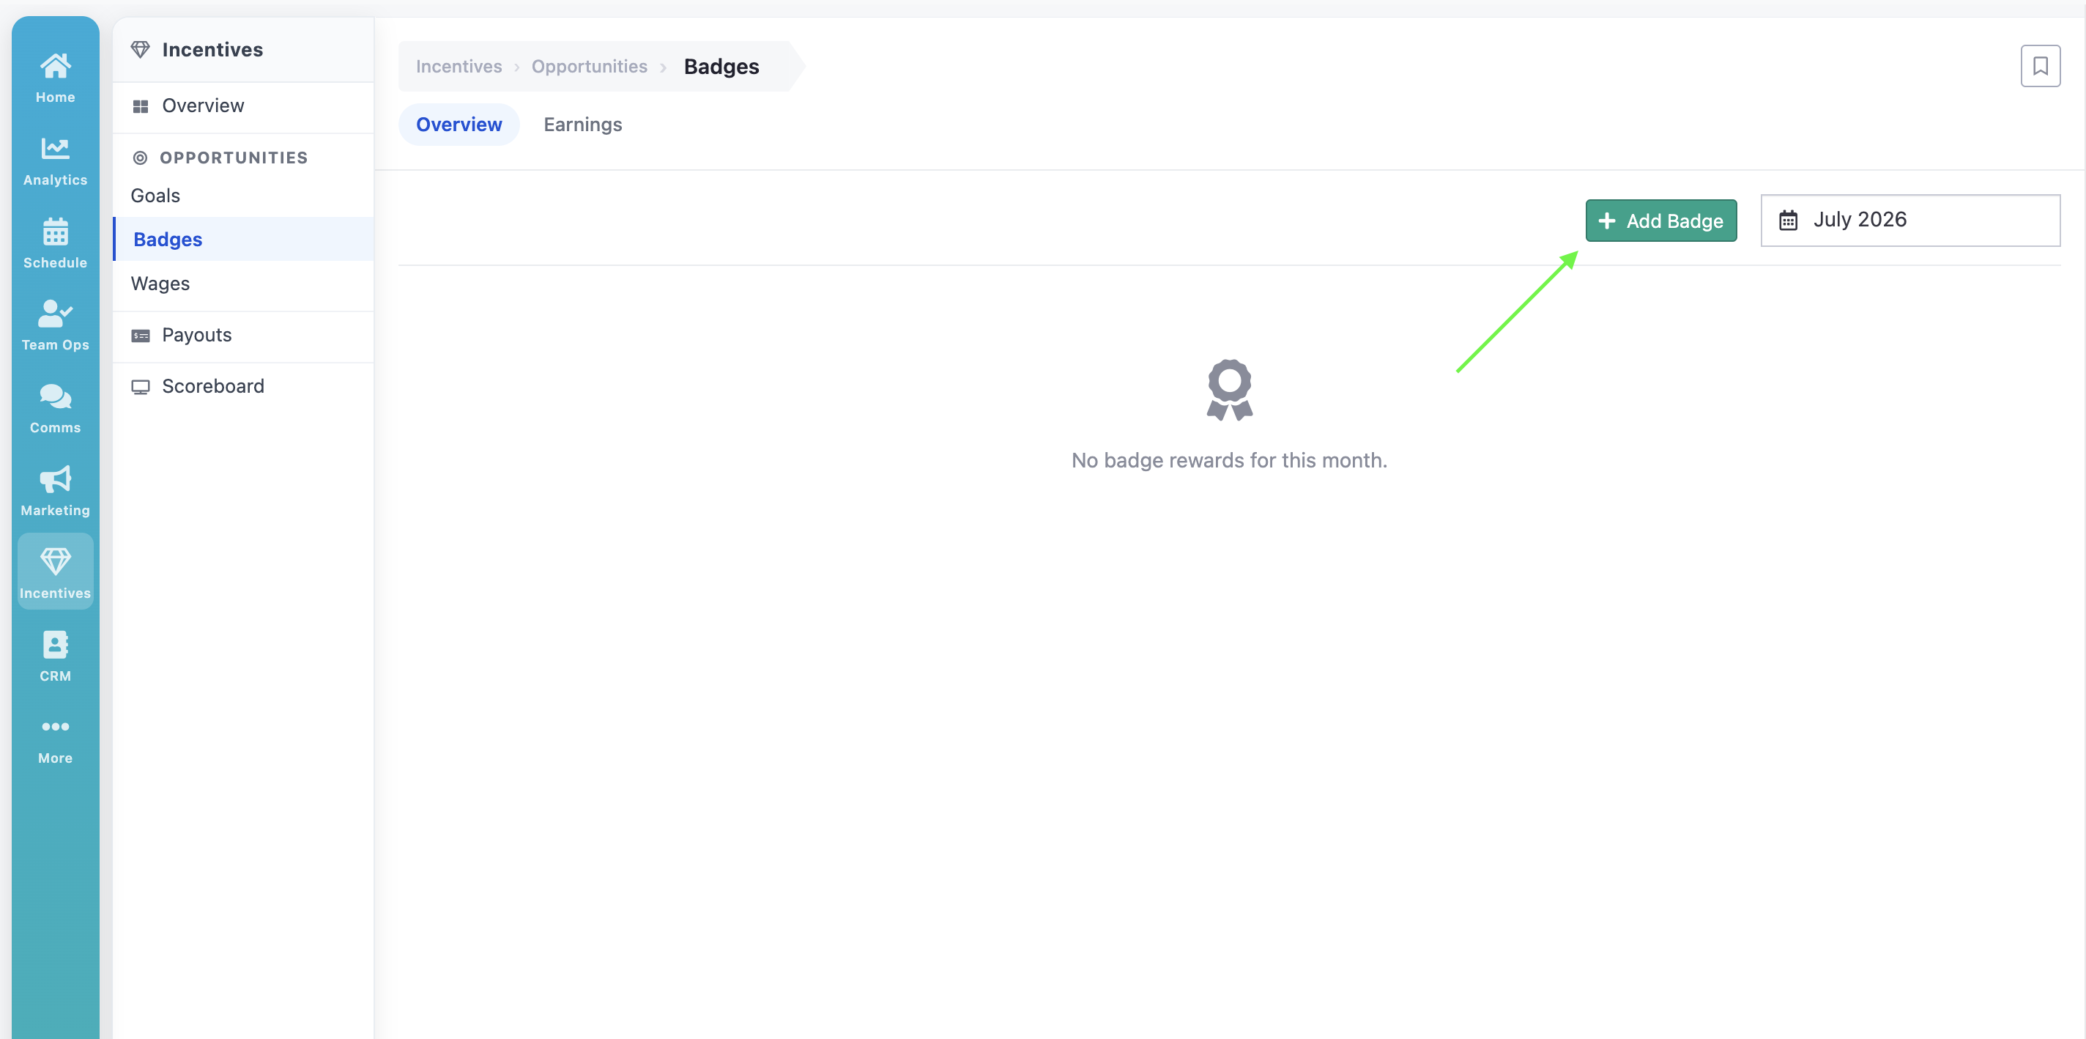
Task: Click the calendar icon in month picker
Action: 1788,221
